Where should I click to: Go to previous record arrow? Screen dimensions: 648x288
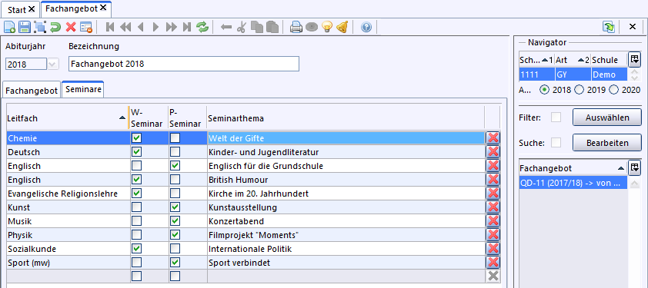tap(141, 27)
